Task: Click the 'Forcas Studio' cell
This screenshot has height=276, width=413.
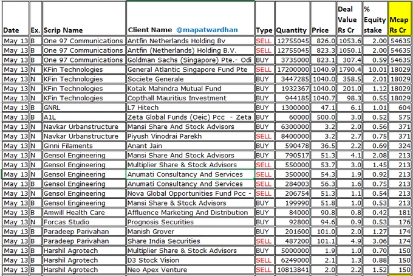Action: pyautogui.click(x=84, y=222)
